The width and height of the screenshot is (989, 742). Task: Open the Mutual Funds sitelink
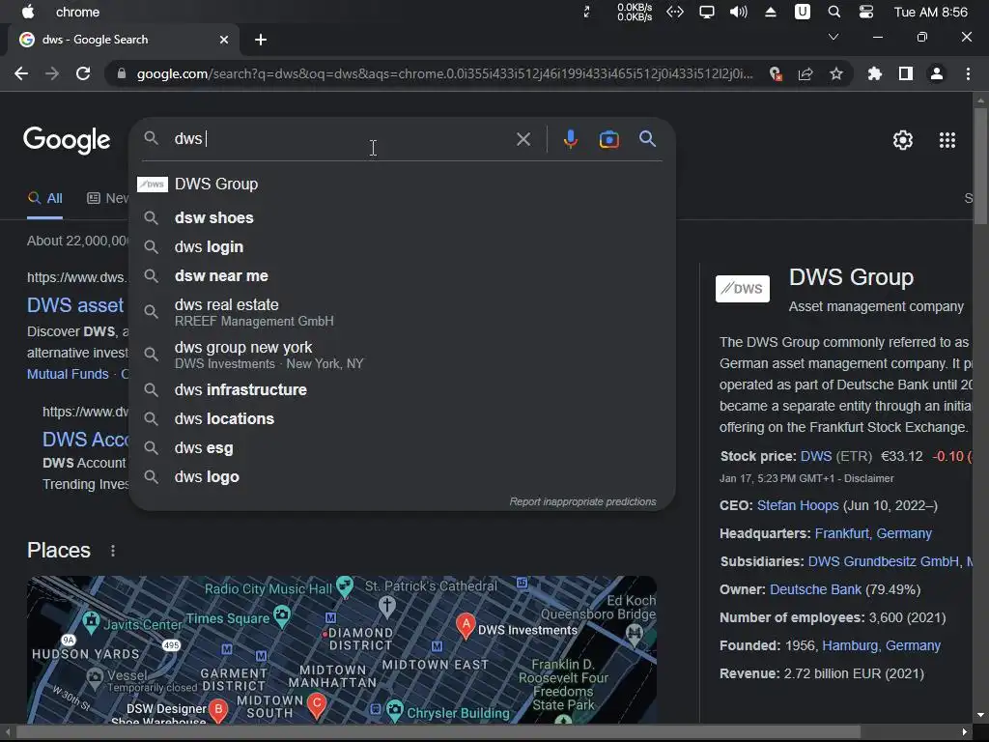(x=68, y=374)
